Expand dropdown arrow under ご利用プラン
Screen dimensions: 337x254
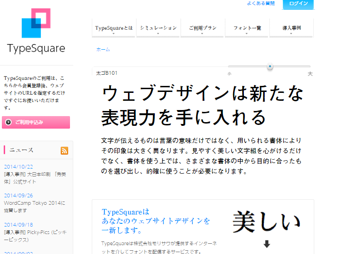(202, 33)
